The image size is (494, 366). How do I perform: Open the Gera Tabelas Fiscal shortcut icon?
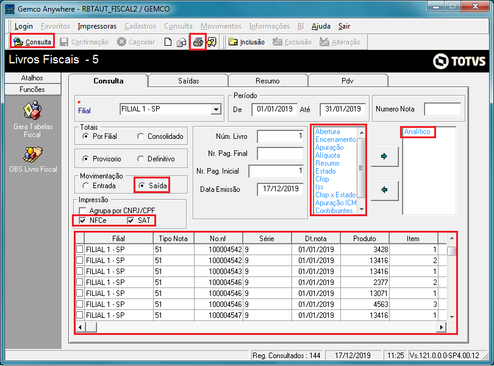pos(32,110)
